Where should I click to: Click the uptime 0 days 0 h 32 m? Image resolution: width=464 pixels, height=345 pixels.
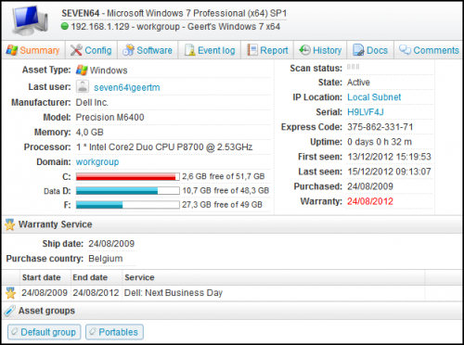pos(380,142)
